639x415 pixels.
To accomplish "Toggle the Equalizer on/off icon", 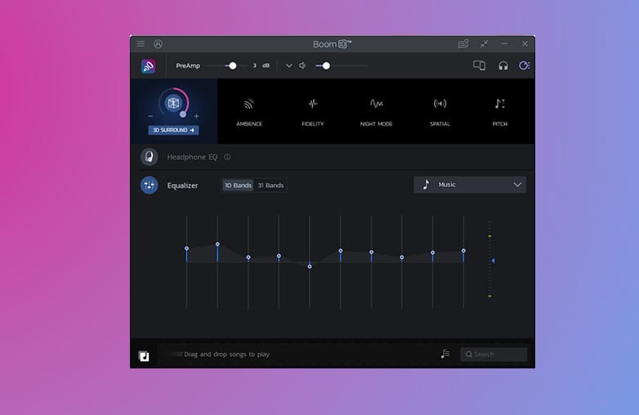I will tap(150, 185).
